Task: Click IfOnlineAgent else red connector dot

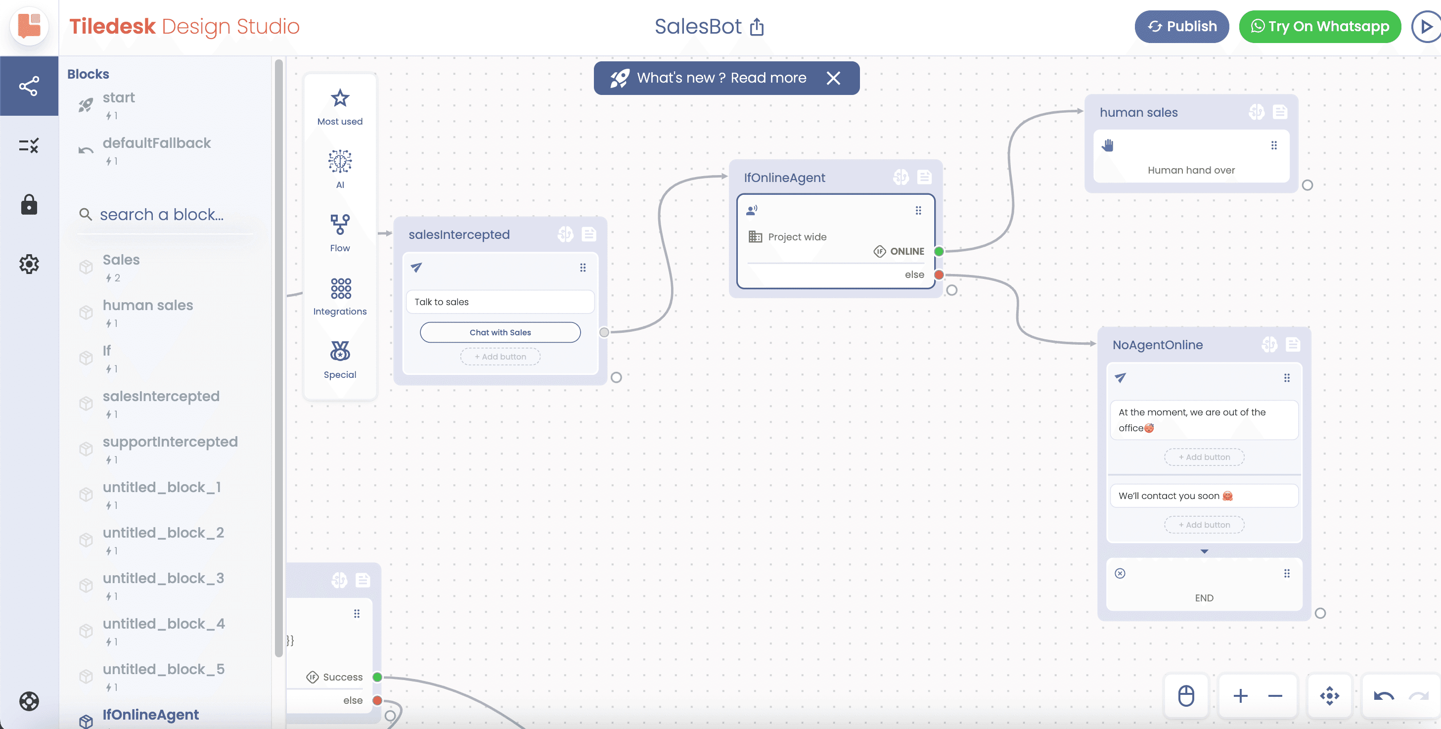Action: 939,274
